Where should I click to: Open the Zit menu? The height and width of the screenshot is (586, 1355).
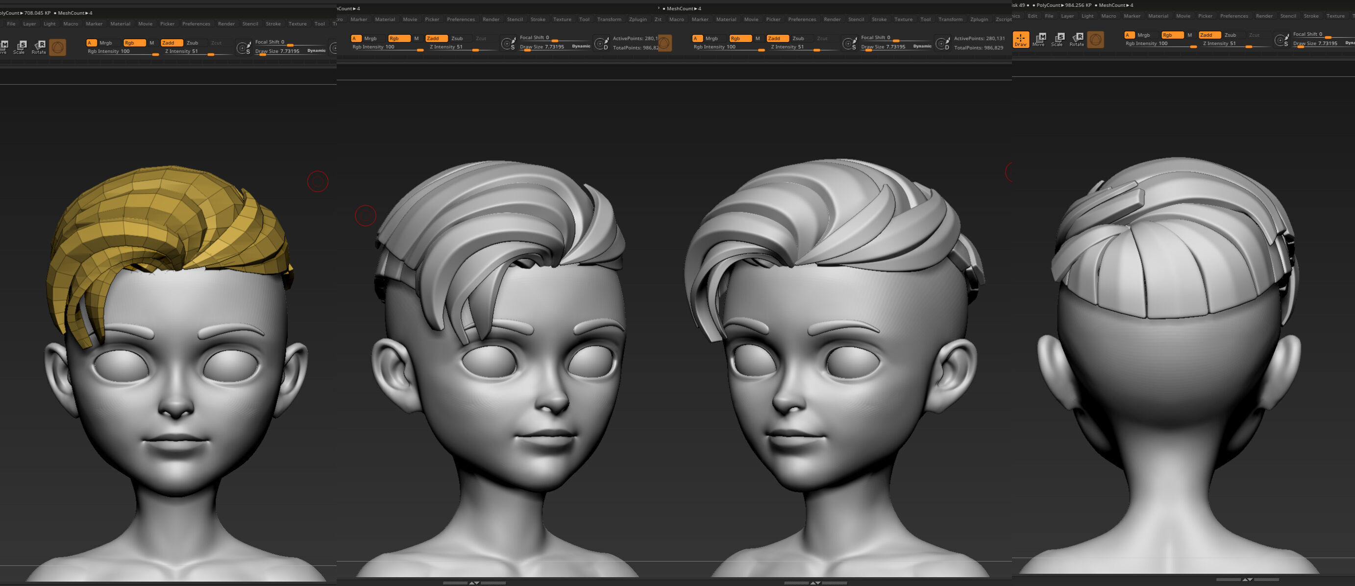658,20
